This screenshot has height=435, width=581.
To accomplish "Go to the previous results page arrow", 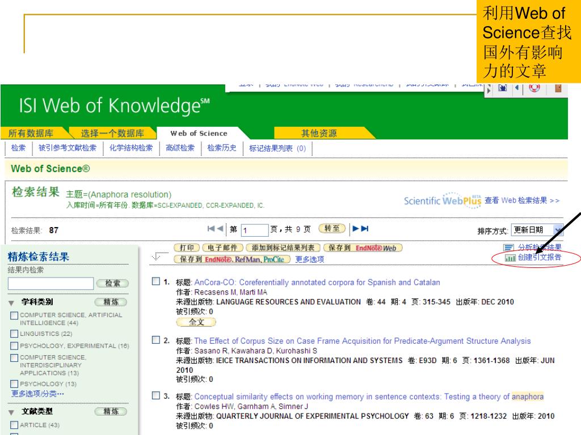I will pos(220,229).
